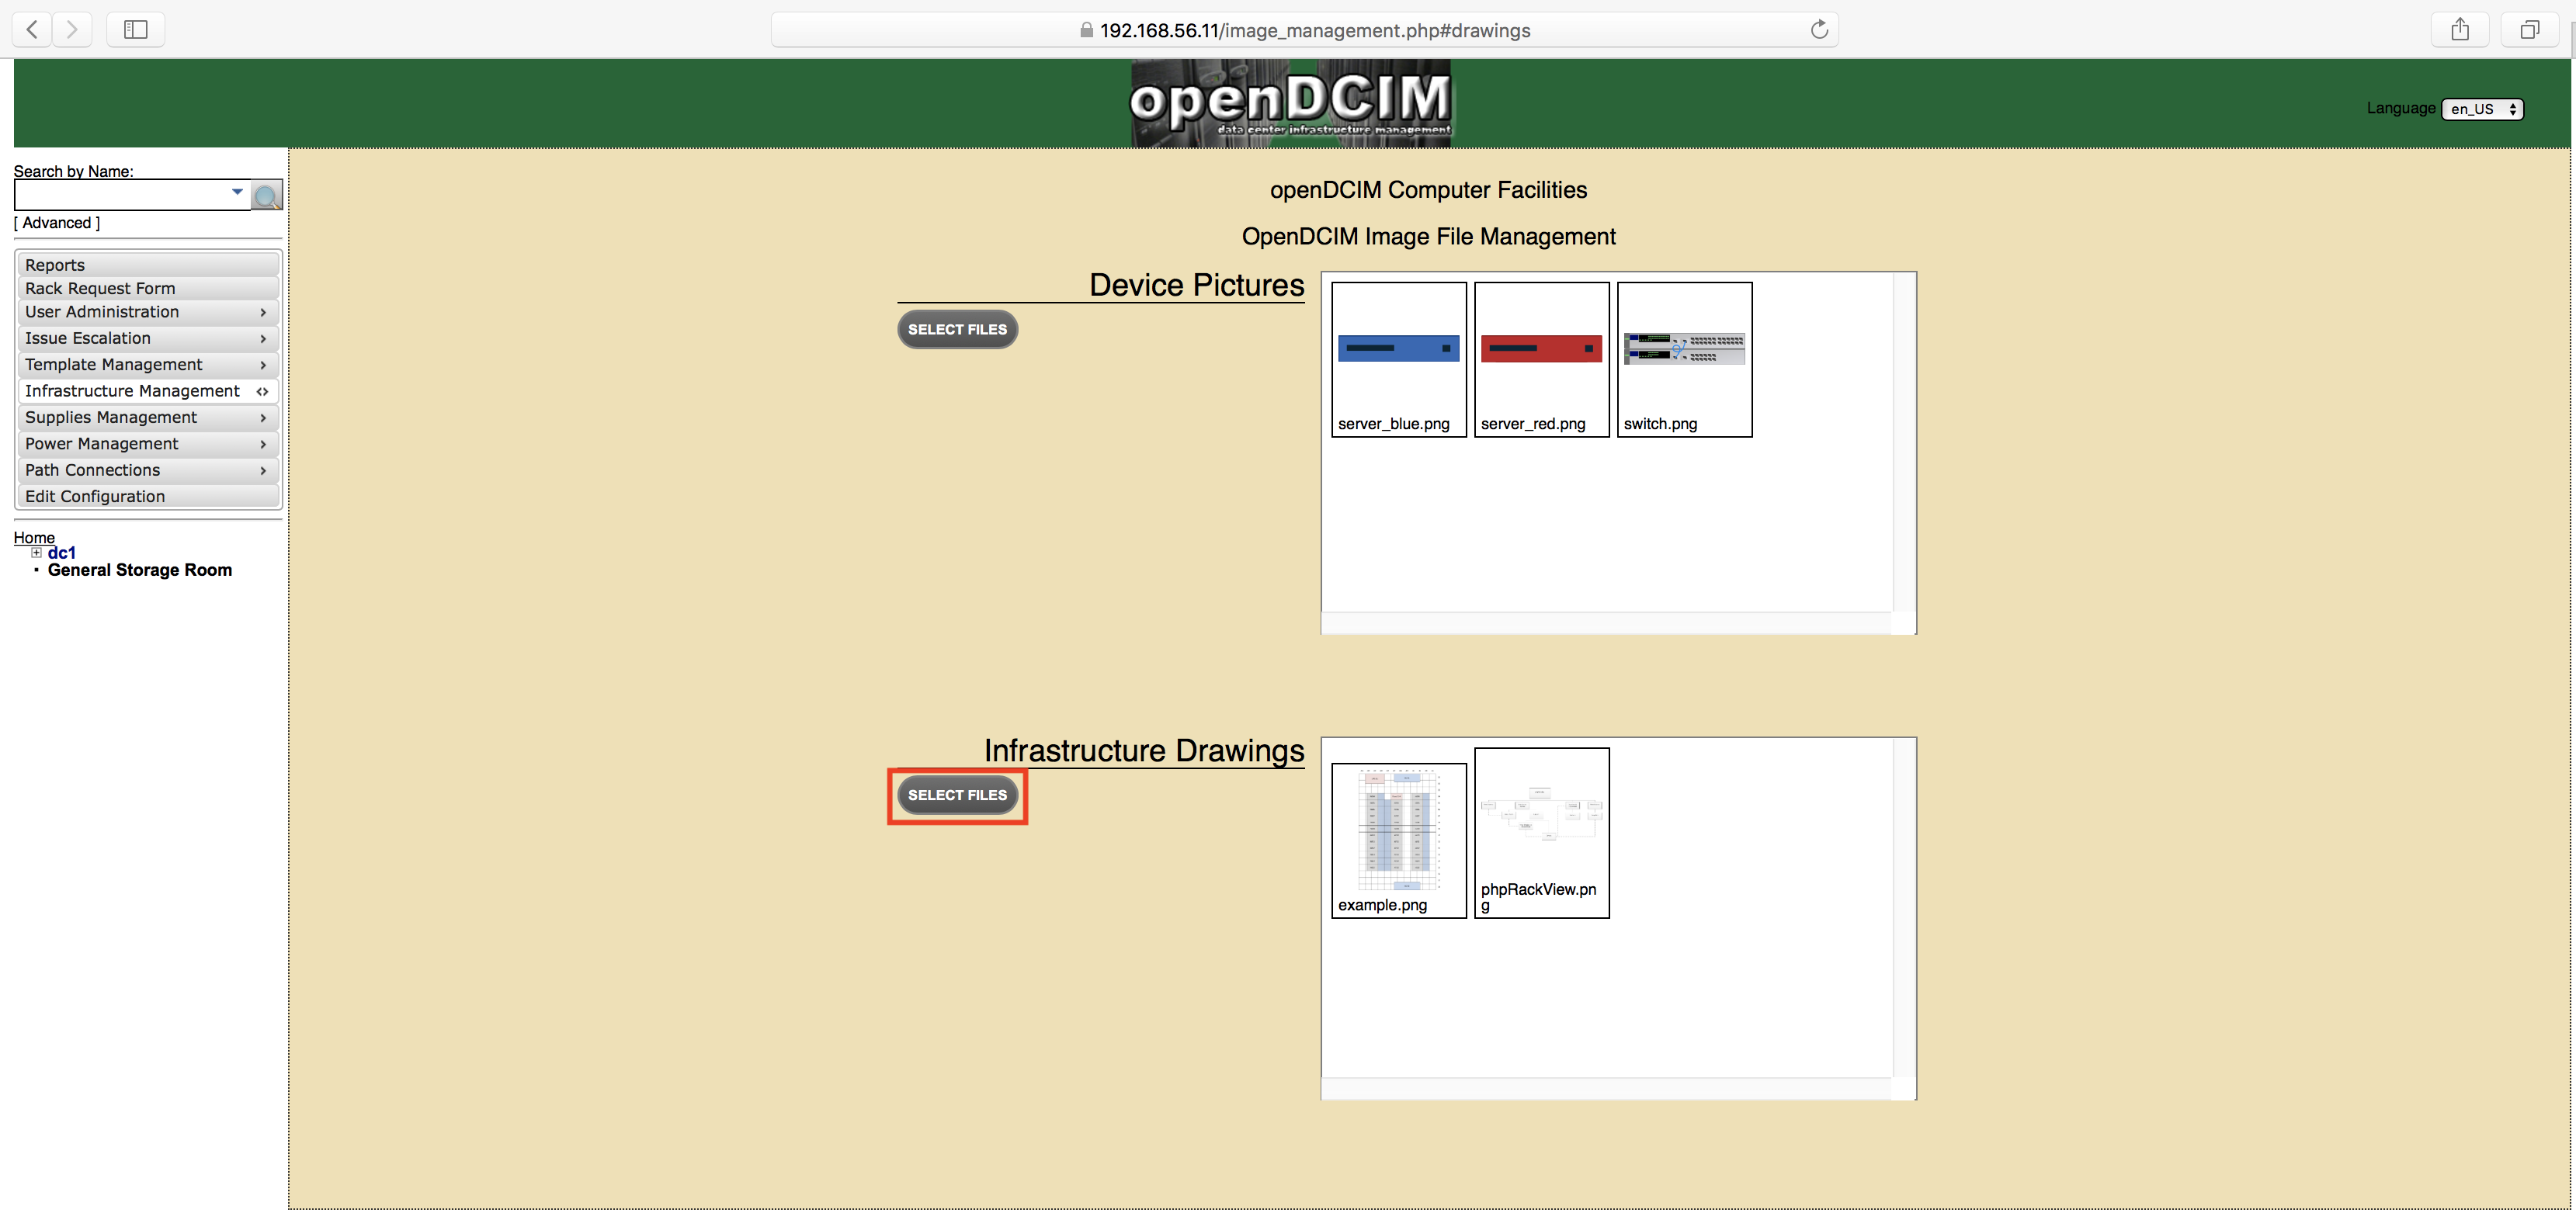Select the server_red.png thumbnail
Screen dimensions: 2576x1213
coord(1541,359)
